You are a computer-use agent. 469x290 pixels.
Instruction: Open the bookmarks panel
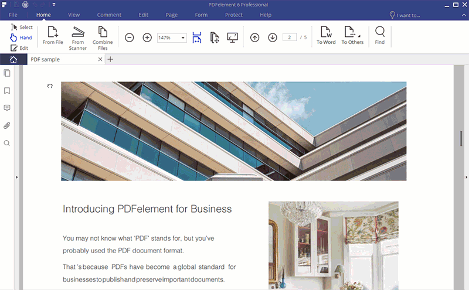(x=7, y=91)
